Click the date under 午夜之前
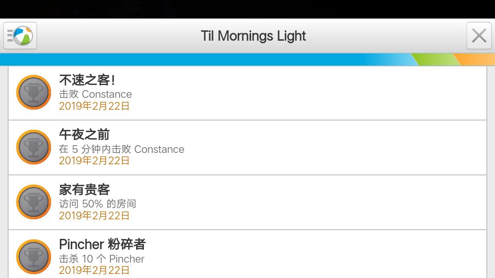This screenshot has width=495, height=278. click(x=94, y=161)
